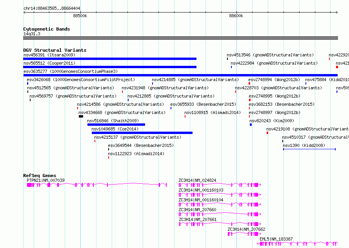349x248 pixels.
Task: Open nsv820243 (Kim2009) label
Action: 271,121
